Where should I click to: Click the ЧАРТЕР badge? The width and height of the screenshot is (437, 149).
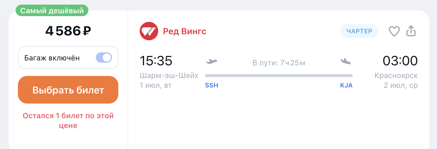359,31
